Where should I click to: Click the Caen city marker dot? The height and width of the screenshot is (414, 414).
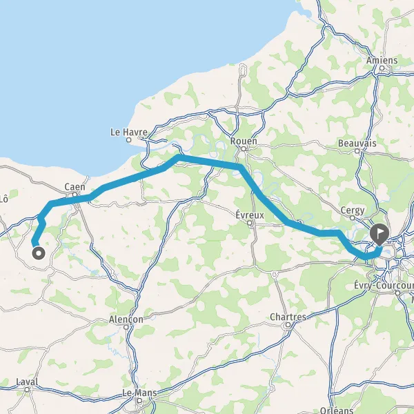click(75, 195)
